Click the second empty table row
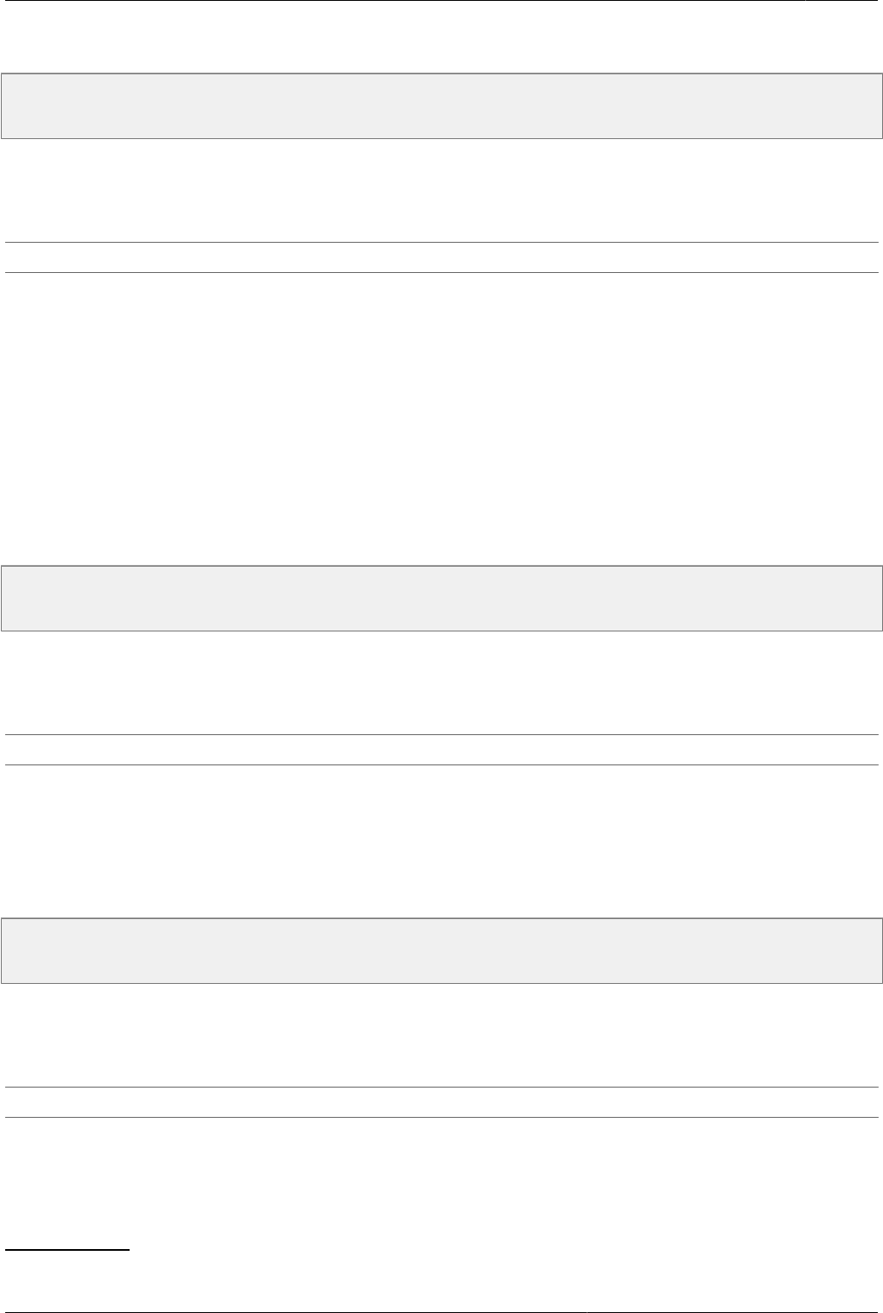The width and height of the screenshot is (883, 1313). tap(441, 750)
